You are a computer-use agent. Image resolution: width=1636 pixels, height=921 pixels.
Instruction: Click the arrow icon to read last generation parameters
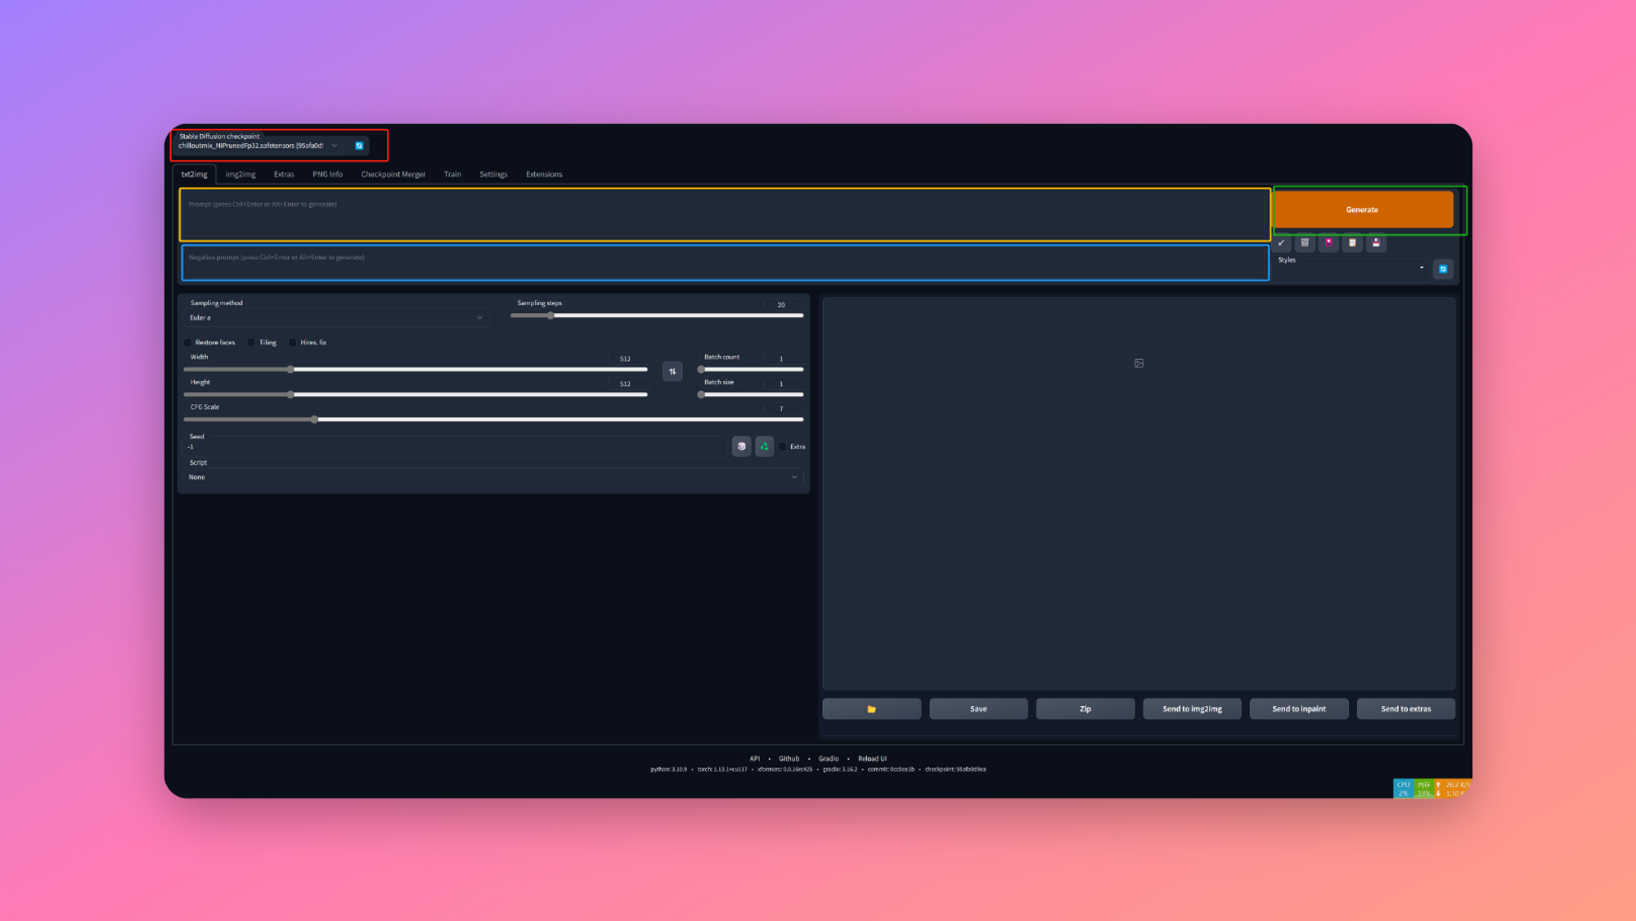(1282, 243)
